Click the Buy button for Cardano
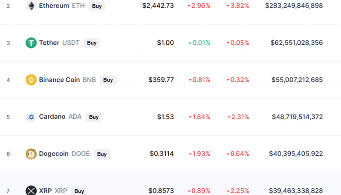 pyautogui.click(x=94, y=117)
